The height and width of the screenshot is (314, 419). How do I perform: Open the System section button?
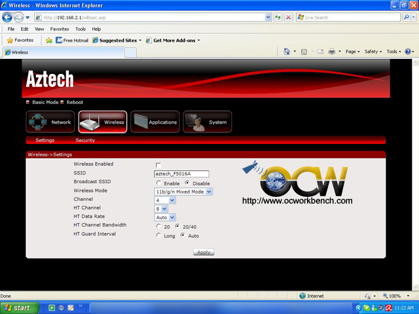point(208,122)
